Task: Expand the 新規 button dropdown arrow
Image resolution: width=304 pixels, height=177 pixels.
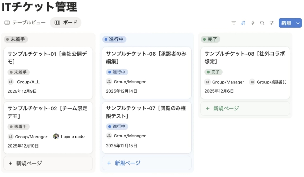Action: click(298, 23)
